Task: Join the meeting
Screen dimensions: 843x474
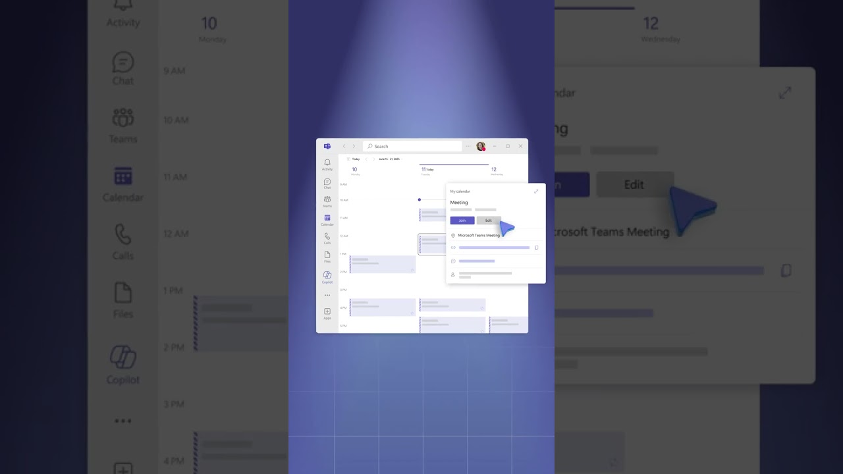Action: (x=462, y=221)
